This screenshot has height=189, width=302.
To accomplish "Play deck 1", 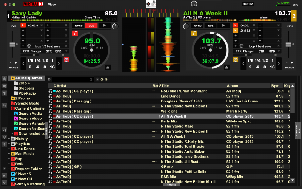I will (105, 25).
